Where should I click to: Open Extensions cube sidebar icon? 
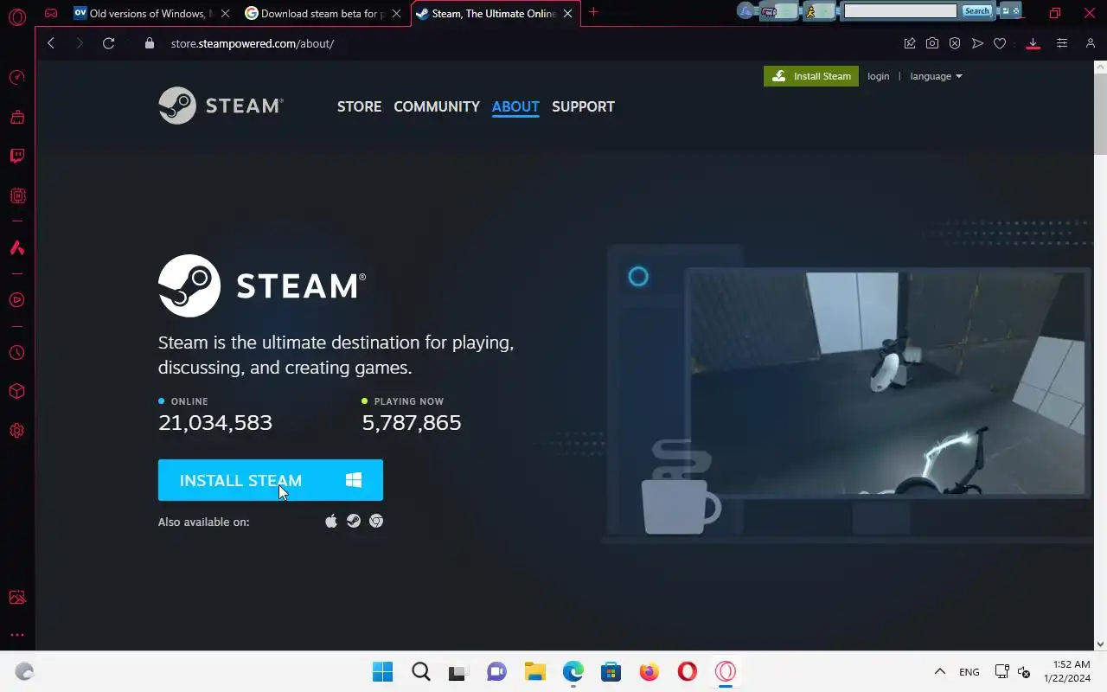(16, 391)
